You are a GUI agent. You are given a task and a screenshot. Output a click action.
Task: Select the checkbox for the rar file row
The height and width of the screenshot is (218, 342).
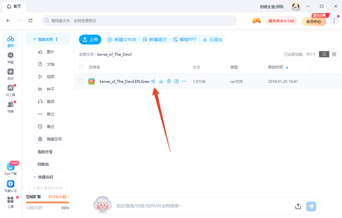pyautogui.click(x=81, y=81)
